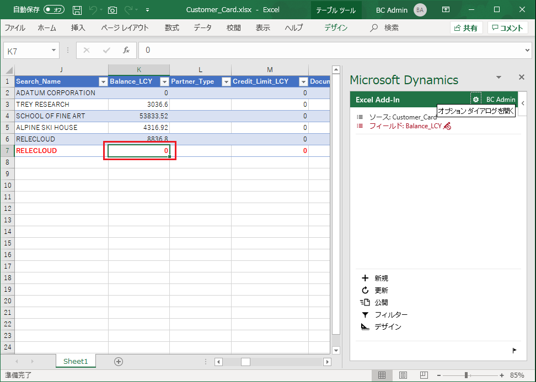
Task: Open Search_Name column filter dropdown
Action: pos(103,81)
